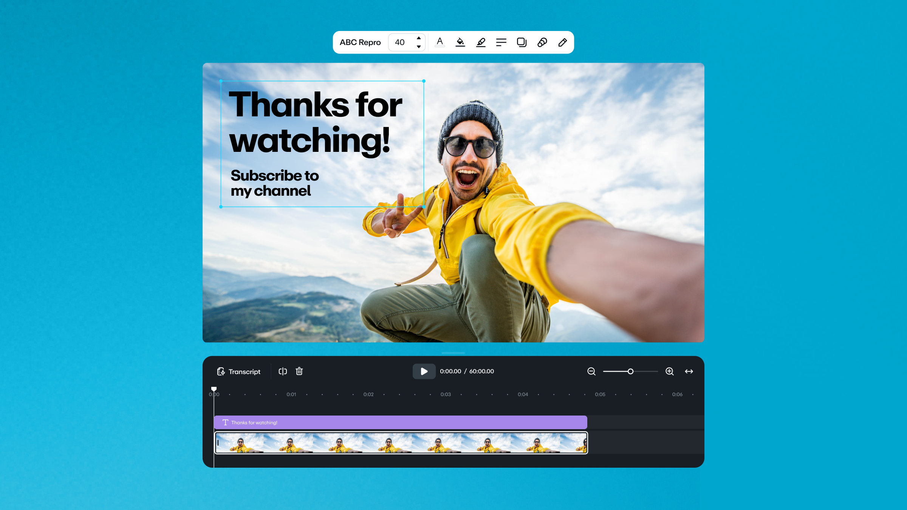Open the fill color bucket tool

pos(460,42)
